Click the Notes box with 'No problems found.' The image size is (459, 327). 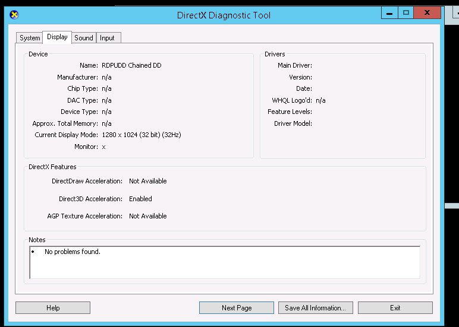tap(225, 262)
